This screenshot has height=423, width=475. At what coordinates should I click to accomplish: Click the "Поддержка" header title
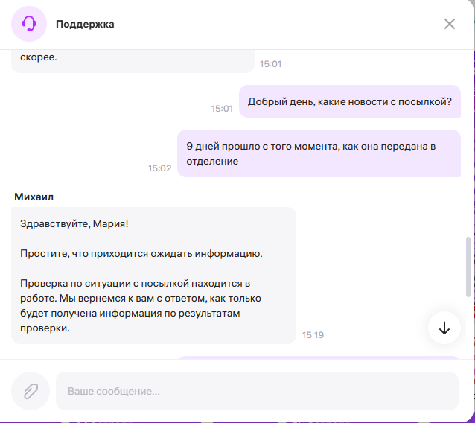85,25
